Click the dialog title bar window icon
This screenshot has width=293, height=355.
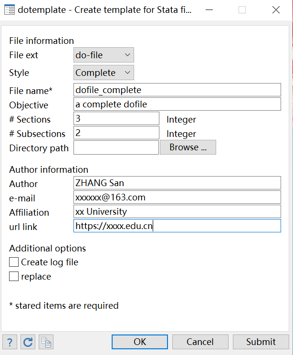(9, 10)
